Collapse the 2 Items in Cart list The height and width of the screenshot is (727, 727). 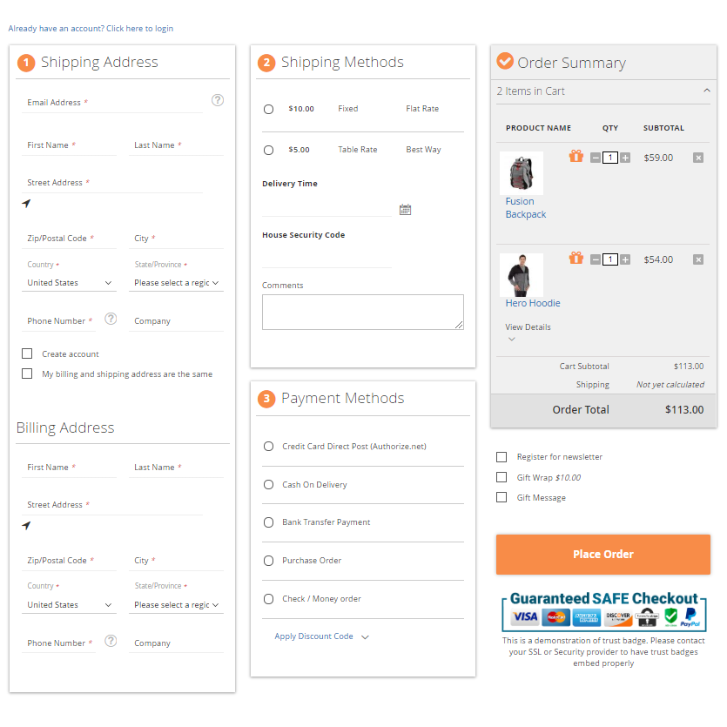707,91
